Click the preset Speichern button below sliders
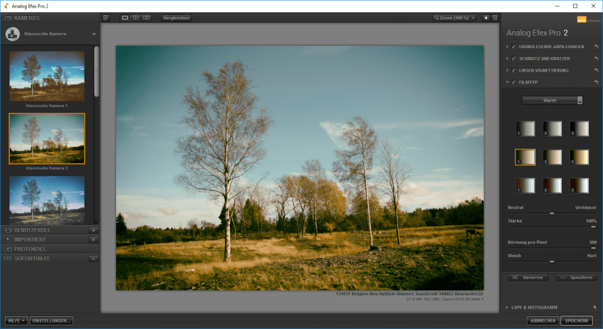The image size is (603, 329). pyautogui.click(x=576, y=277)
